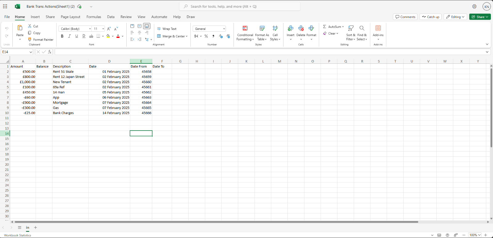Expand the AutoSum dropdown arrow
Viewport: 493px width, 238px height.
point(343,27)
